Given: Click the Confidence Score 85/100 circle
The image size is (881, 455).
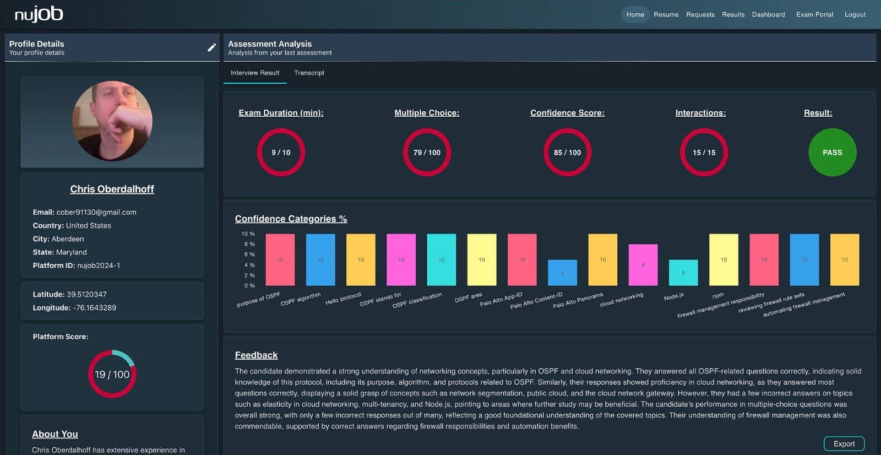Looking at the screenshot, I should click(x=567, y=153).
